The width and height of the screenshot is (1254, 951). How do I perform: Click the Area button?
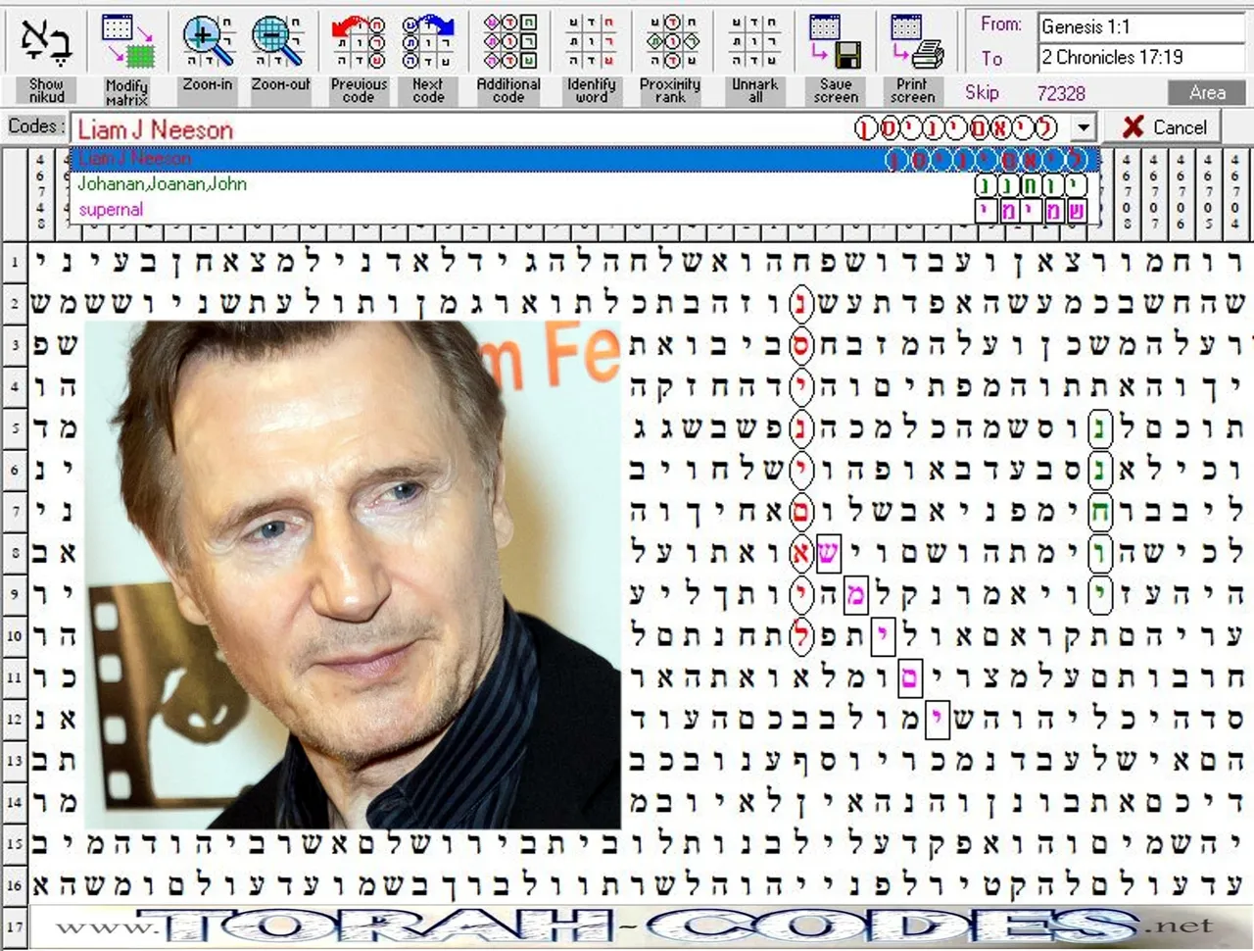1206,92
